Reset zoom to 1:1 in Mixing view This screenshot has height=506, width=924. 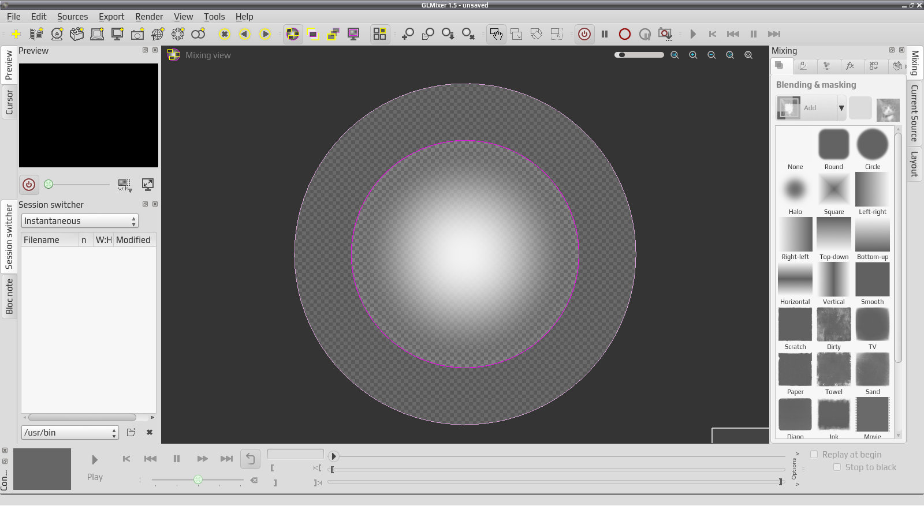[x=675, y=55]
